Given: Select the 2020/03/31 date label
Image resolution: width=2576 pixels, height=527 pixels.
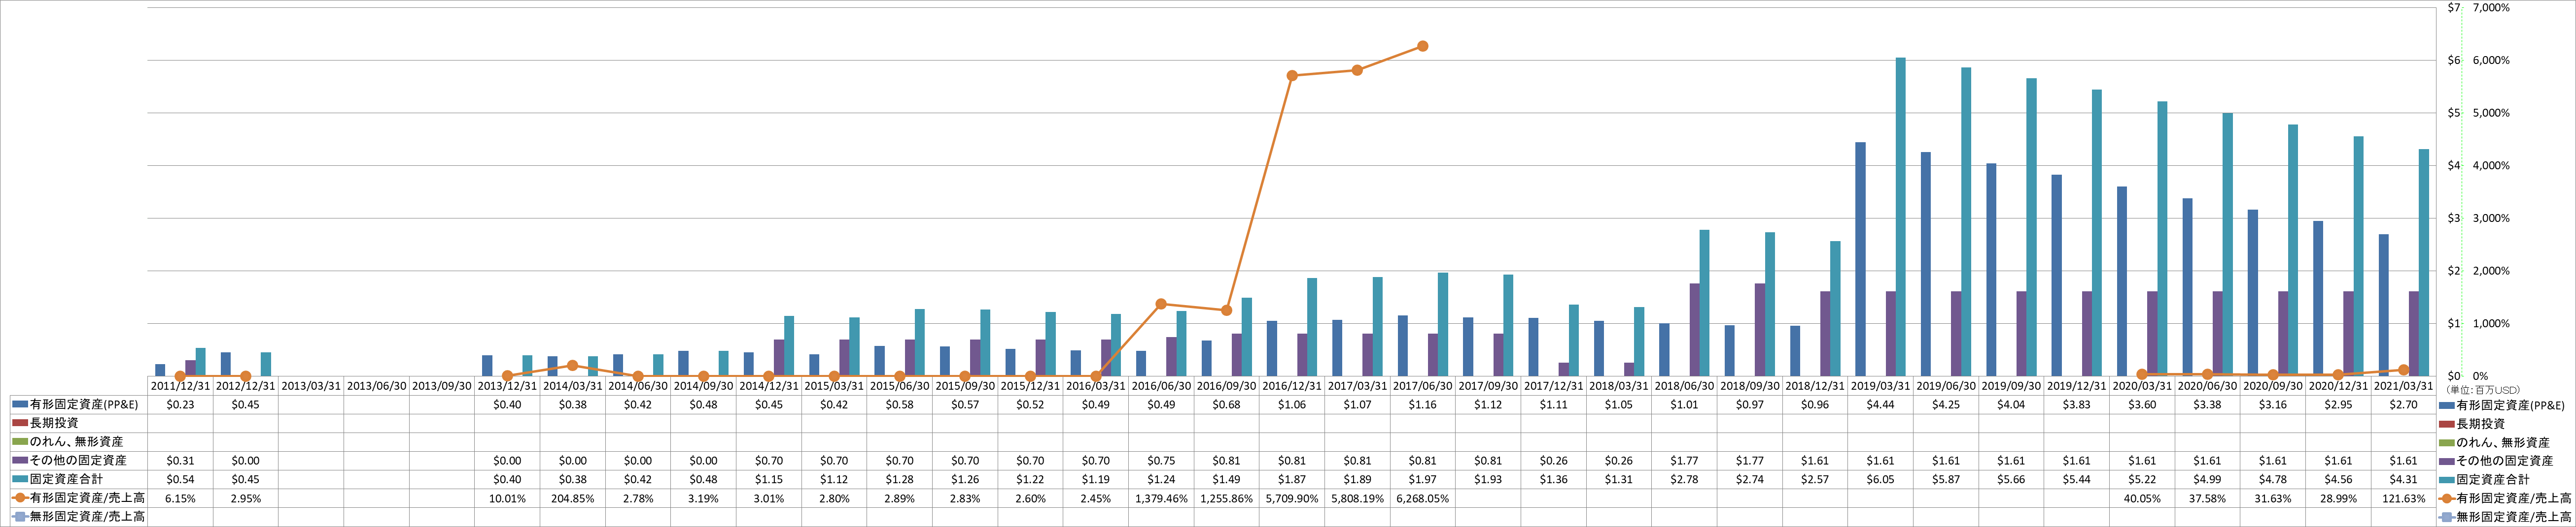Looking at the screenshot, I should click(2143, 385).
